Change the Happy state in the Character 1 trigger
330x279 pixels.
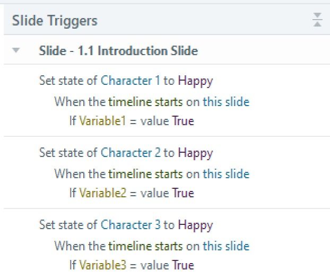tap(195, 81)
